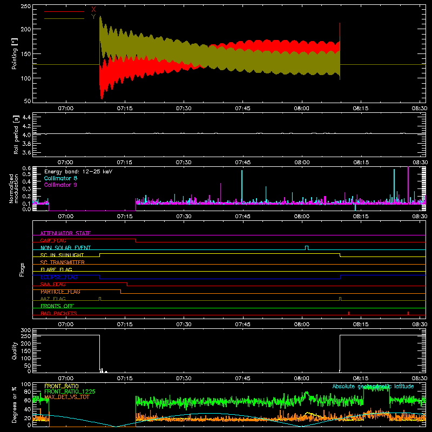
Task: Click the '250' tick on Quality axis
Action: click(x=26, y=336)
